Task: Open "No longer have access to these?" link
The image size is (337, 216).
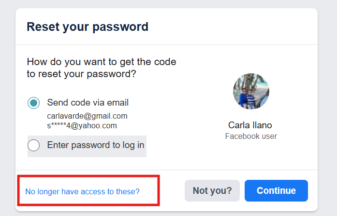Action: [x=82, y=191]
